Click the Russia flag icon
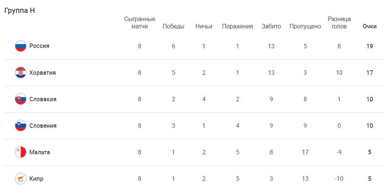The height and width of the screenshot is (194, 391). point(20,46)
